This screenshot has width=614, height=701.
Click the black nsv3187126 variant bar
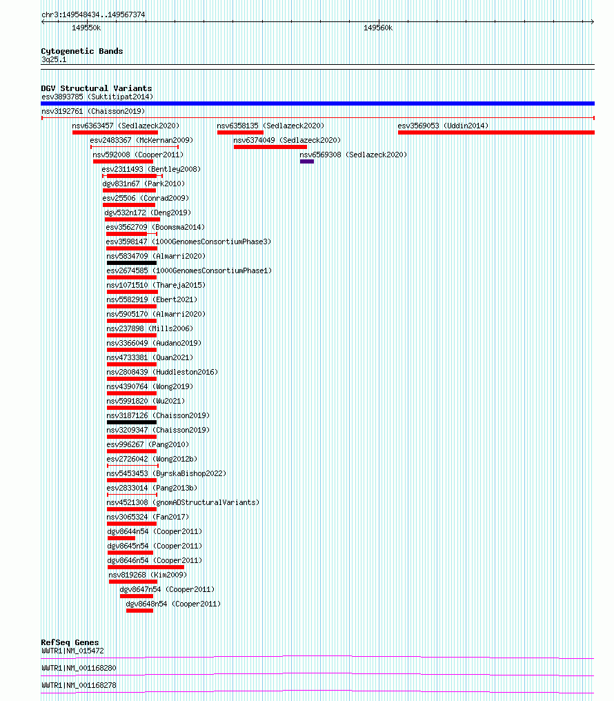click(131, 422)
